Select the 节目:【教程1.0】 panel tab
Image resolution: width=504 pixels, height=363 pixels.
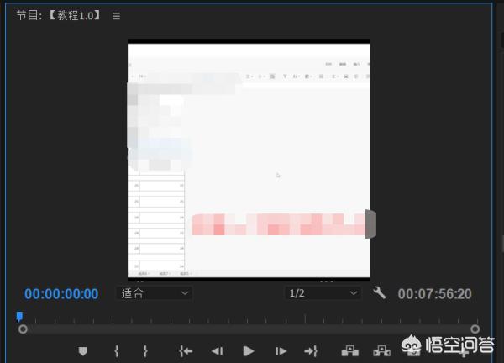click(59, 16)
